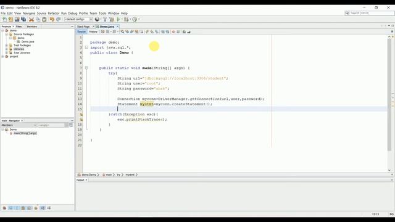Click the Redo toolbar icon
The image size is (395, 222).
[59, 19]
